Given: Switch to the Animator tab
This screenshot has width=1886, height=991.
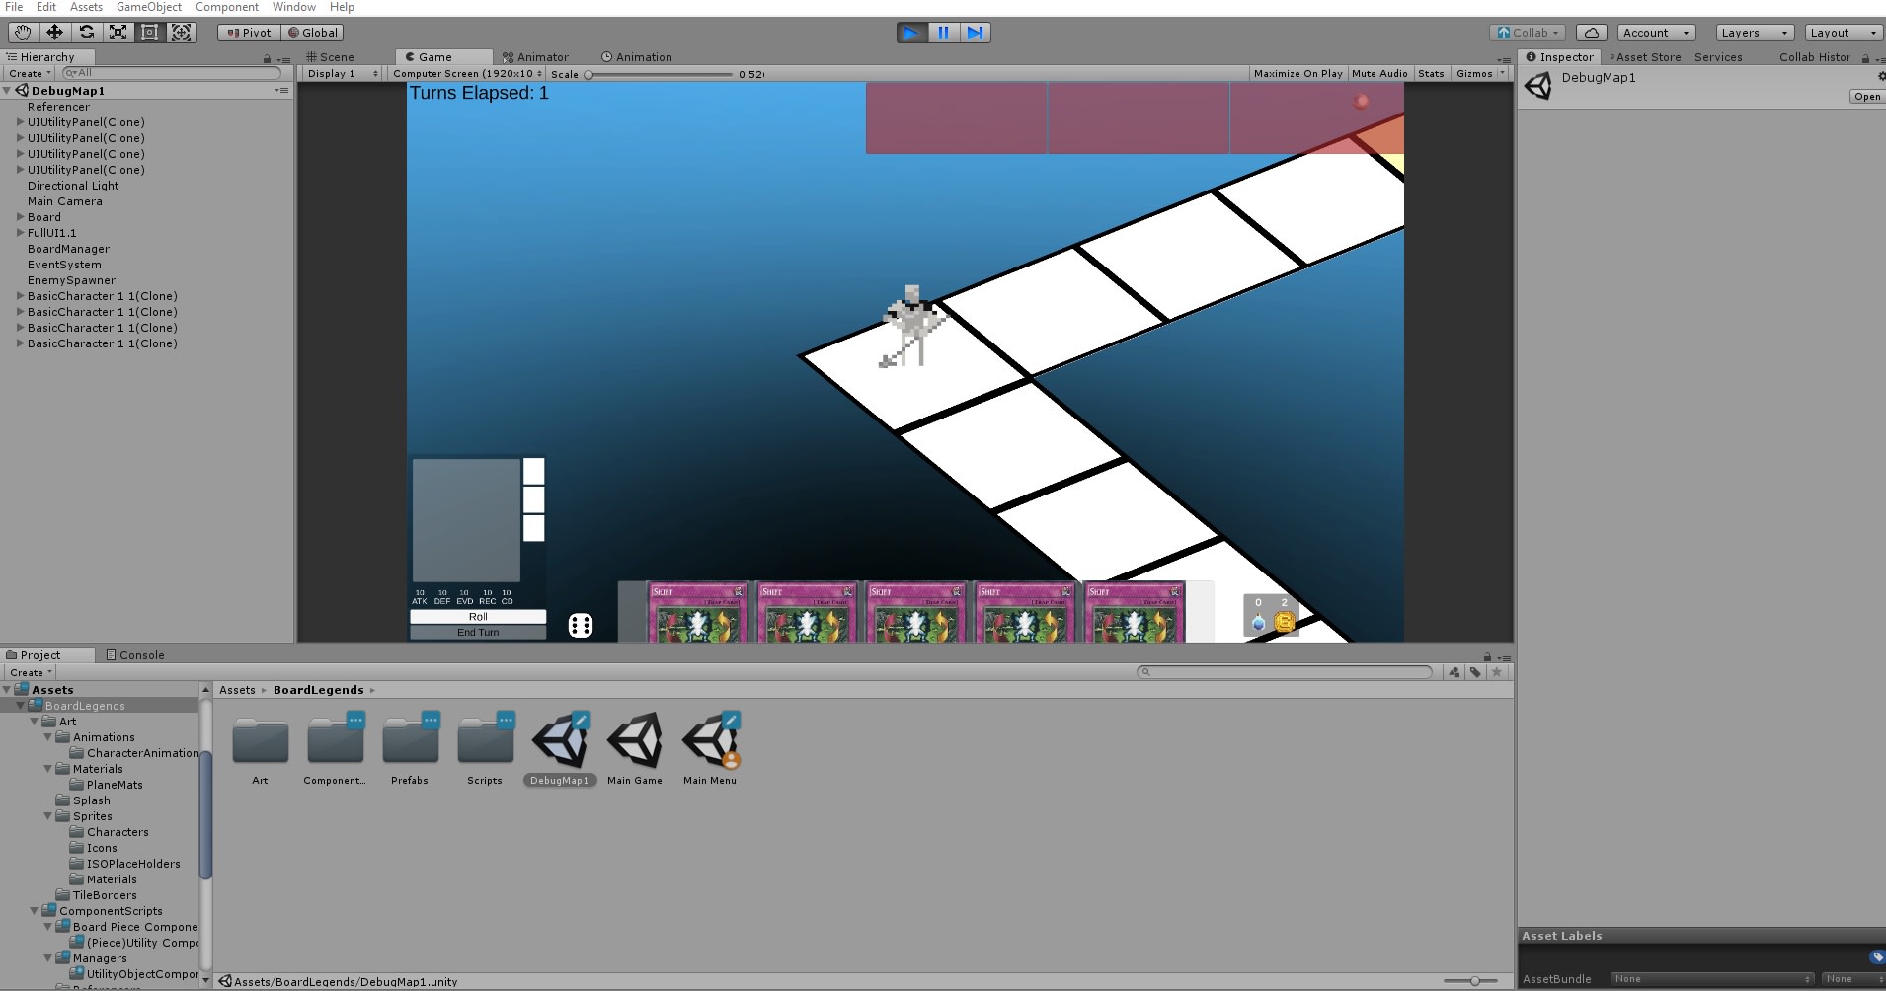Looking at the screenshot, I should pos(535,57).
